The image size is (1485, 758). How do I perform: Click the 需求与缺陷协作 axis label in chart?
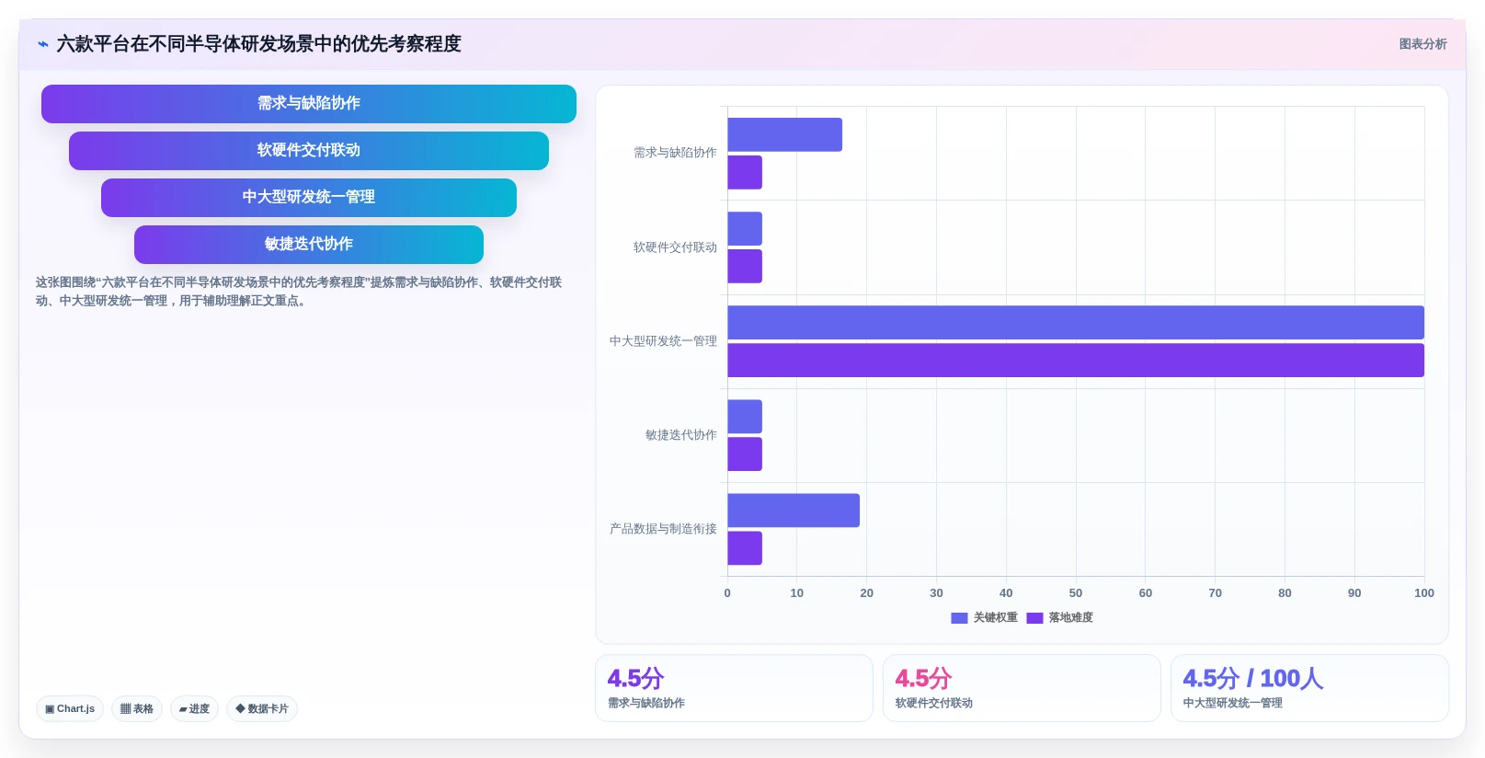[x=675, y=153]
